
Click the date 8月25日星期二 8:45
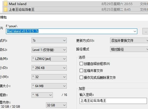(116, 10)
